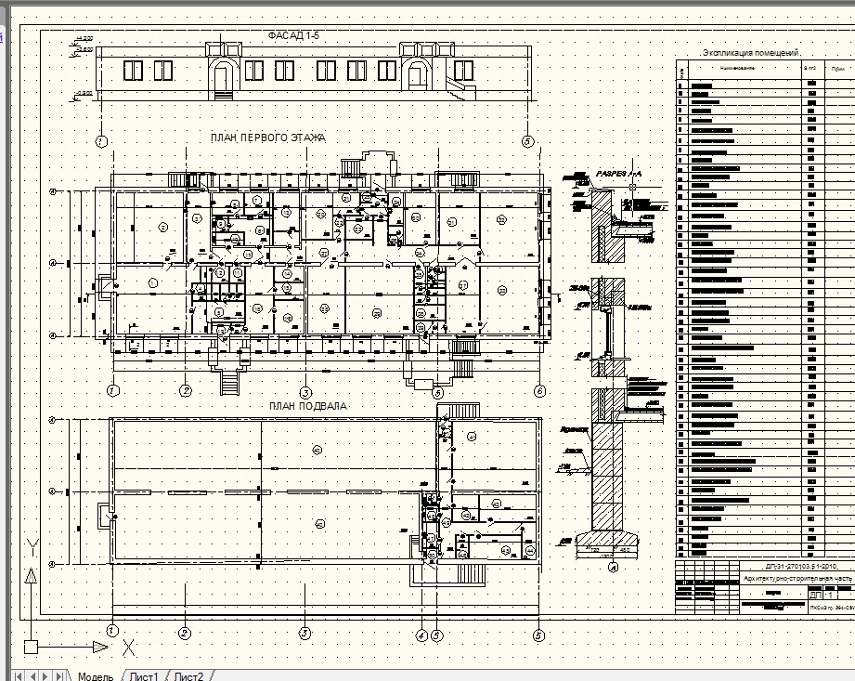Select axis bubble 1 below basement plan
This screenshot has height=681, width=855.
(111, 631)
